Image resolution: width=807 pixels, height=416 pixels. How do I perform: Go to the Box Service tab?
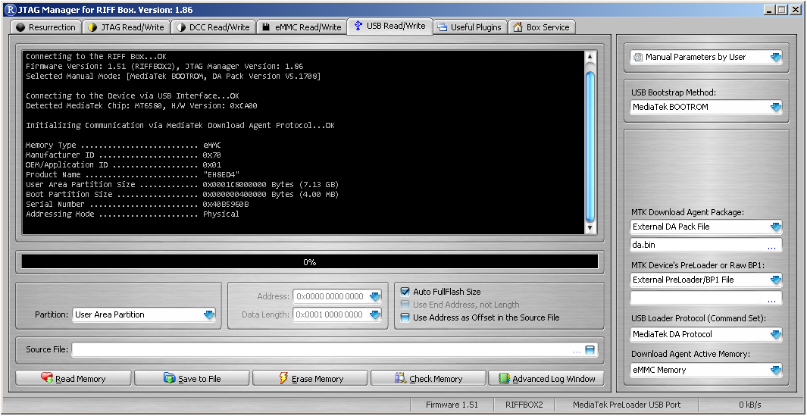(x=542, y=27)
